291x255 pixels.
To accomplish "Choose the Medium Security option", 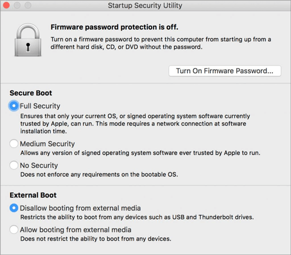I will (14, 144).
